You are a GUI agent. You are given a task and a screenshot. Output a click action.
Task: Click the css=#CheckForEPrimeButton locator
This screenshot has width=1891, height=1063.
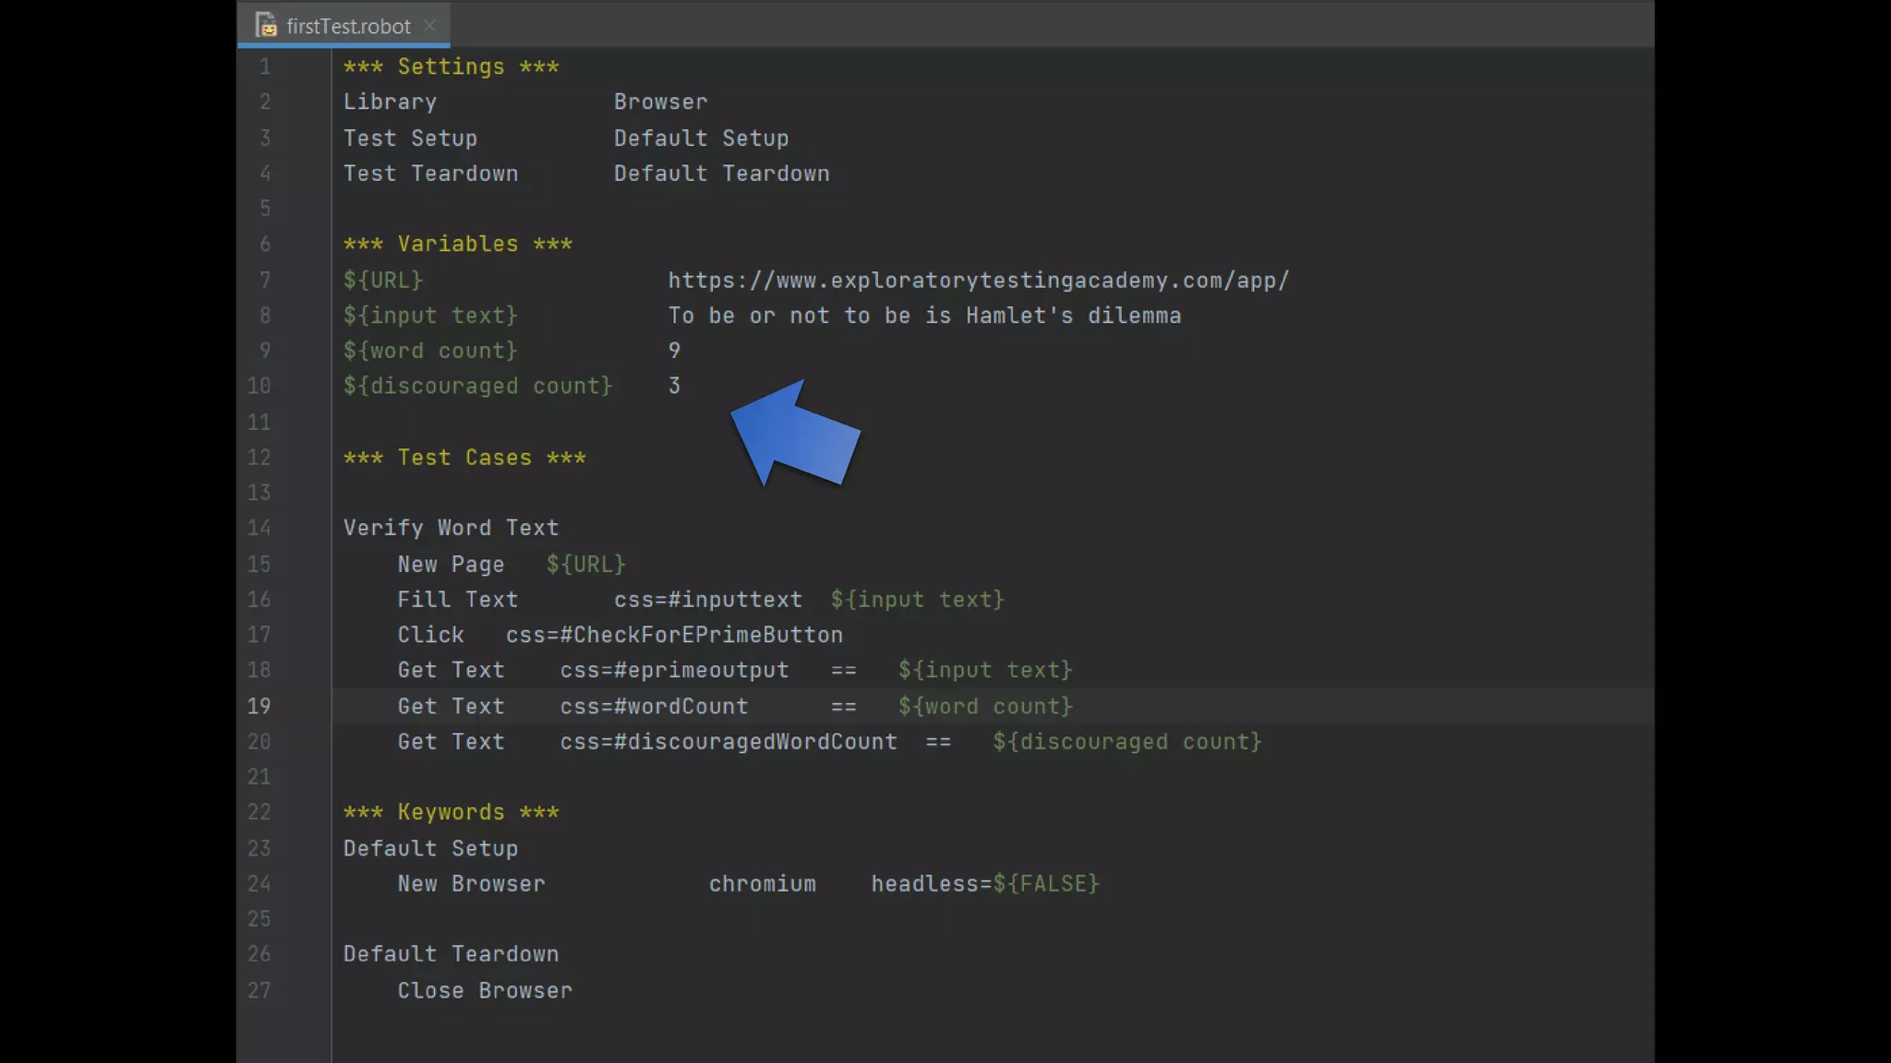pyautogui.click(x=674, y=635)
